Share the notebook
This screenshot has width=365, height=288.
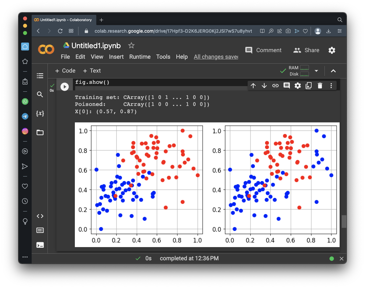[306, 50]
